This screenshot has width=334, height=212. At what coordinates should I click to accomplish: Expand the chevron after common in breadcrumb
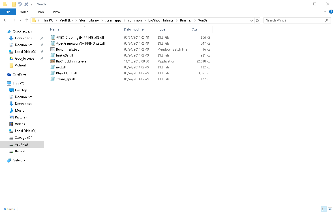pos(145,20)
